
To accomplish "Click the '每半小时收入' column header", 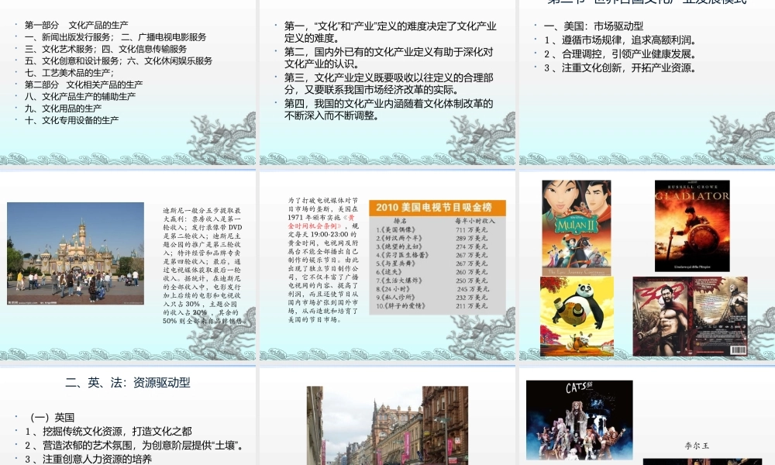I will (x=475, y=221).
